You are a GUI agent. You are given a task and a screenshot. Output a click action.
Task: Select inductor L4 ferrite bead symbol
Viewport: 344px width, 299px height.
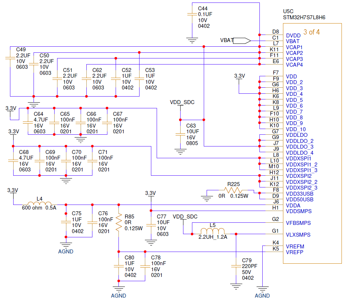[x=40, y=203]
